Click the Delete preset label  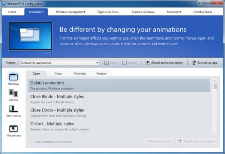point(132,63)
